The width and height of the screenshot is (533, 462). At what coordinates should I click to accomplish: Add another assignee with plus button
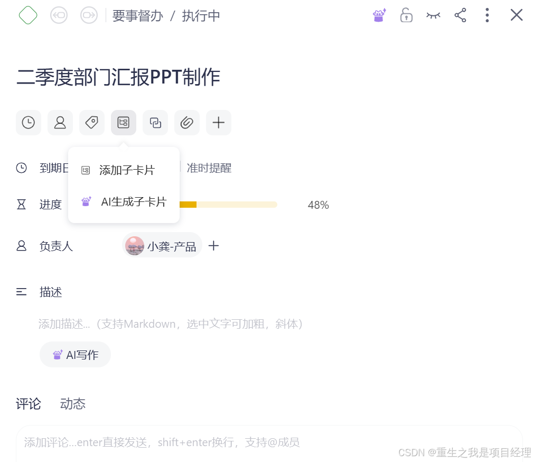pos(213,246)
